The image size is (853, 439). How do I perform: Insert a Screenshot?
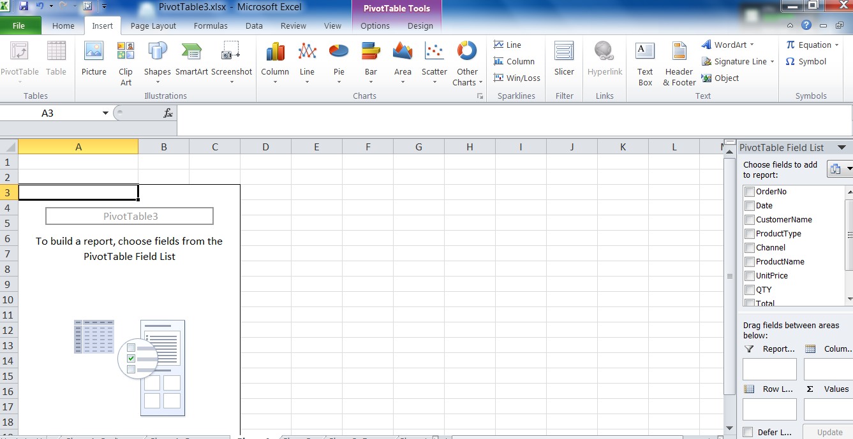coord(232,61)
